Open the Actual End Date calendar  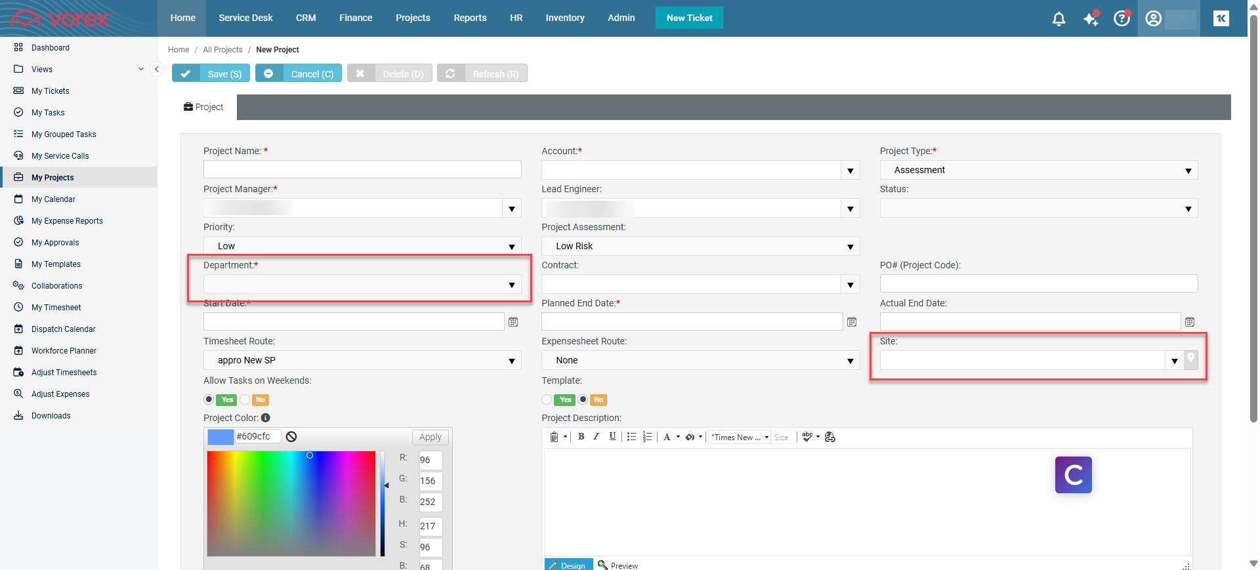point(1189,322)
